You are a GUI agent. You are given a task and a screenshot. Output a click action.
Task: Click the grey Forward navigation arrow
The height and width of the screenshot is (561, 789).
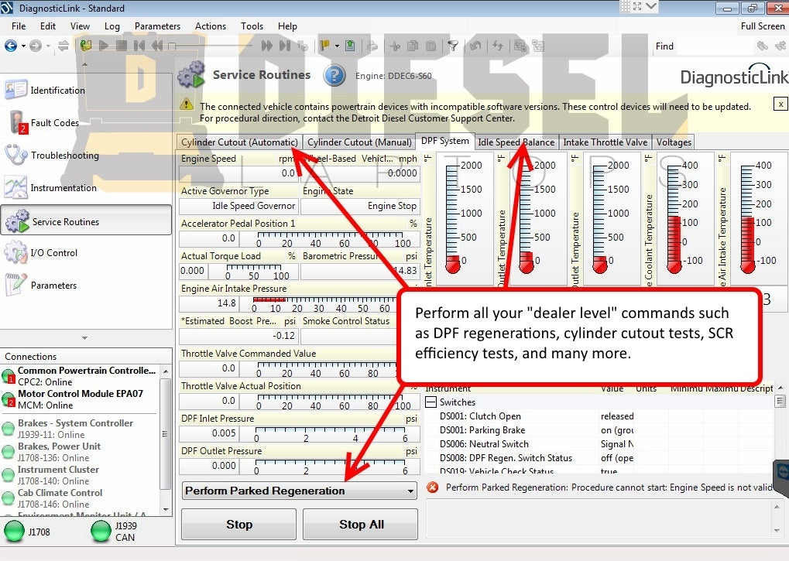35,46
